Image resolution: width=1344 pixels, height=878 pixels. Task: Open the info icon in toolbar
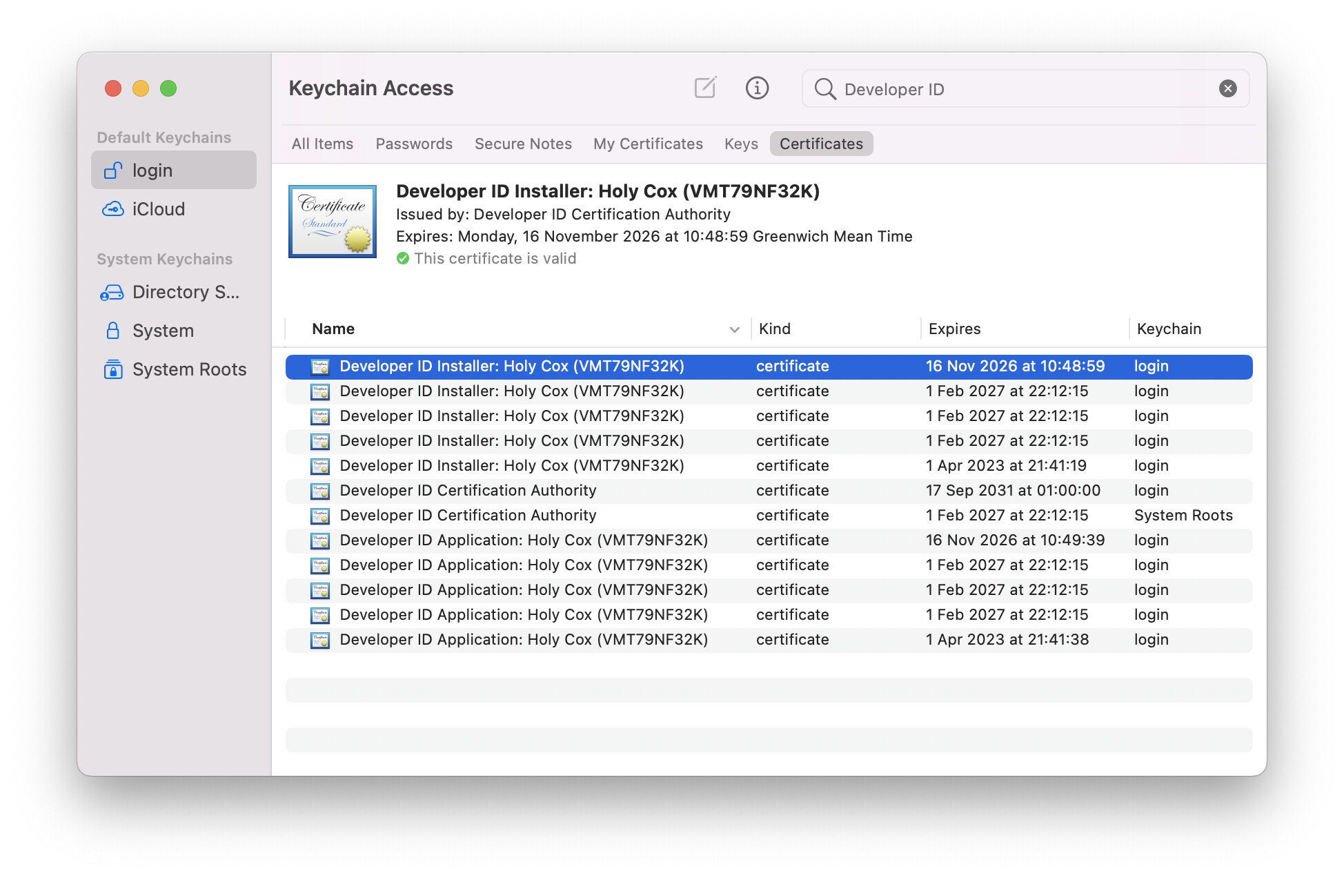[757, 88]
